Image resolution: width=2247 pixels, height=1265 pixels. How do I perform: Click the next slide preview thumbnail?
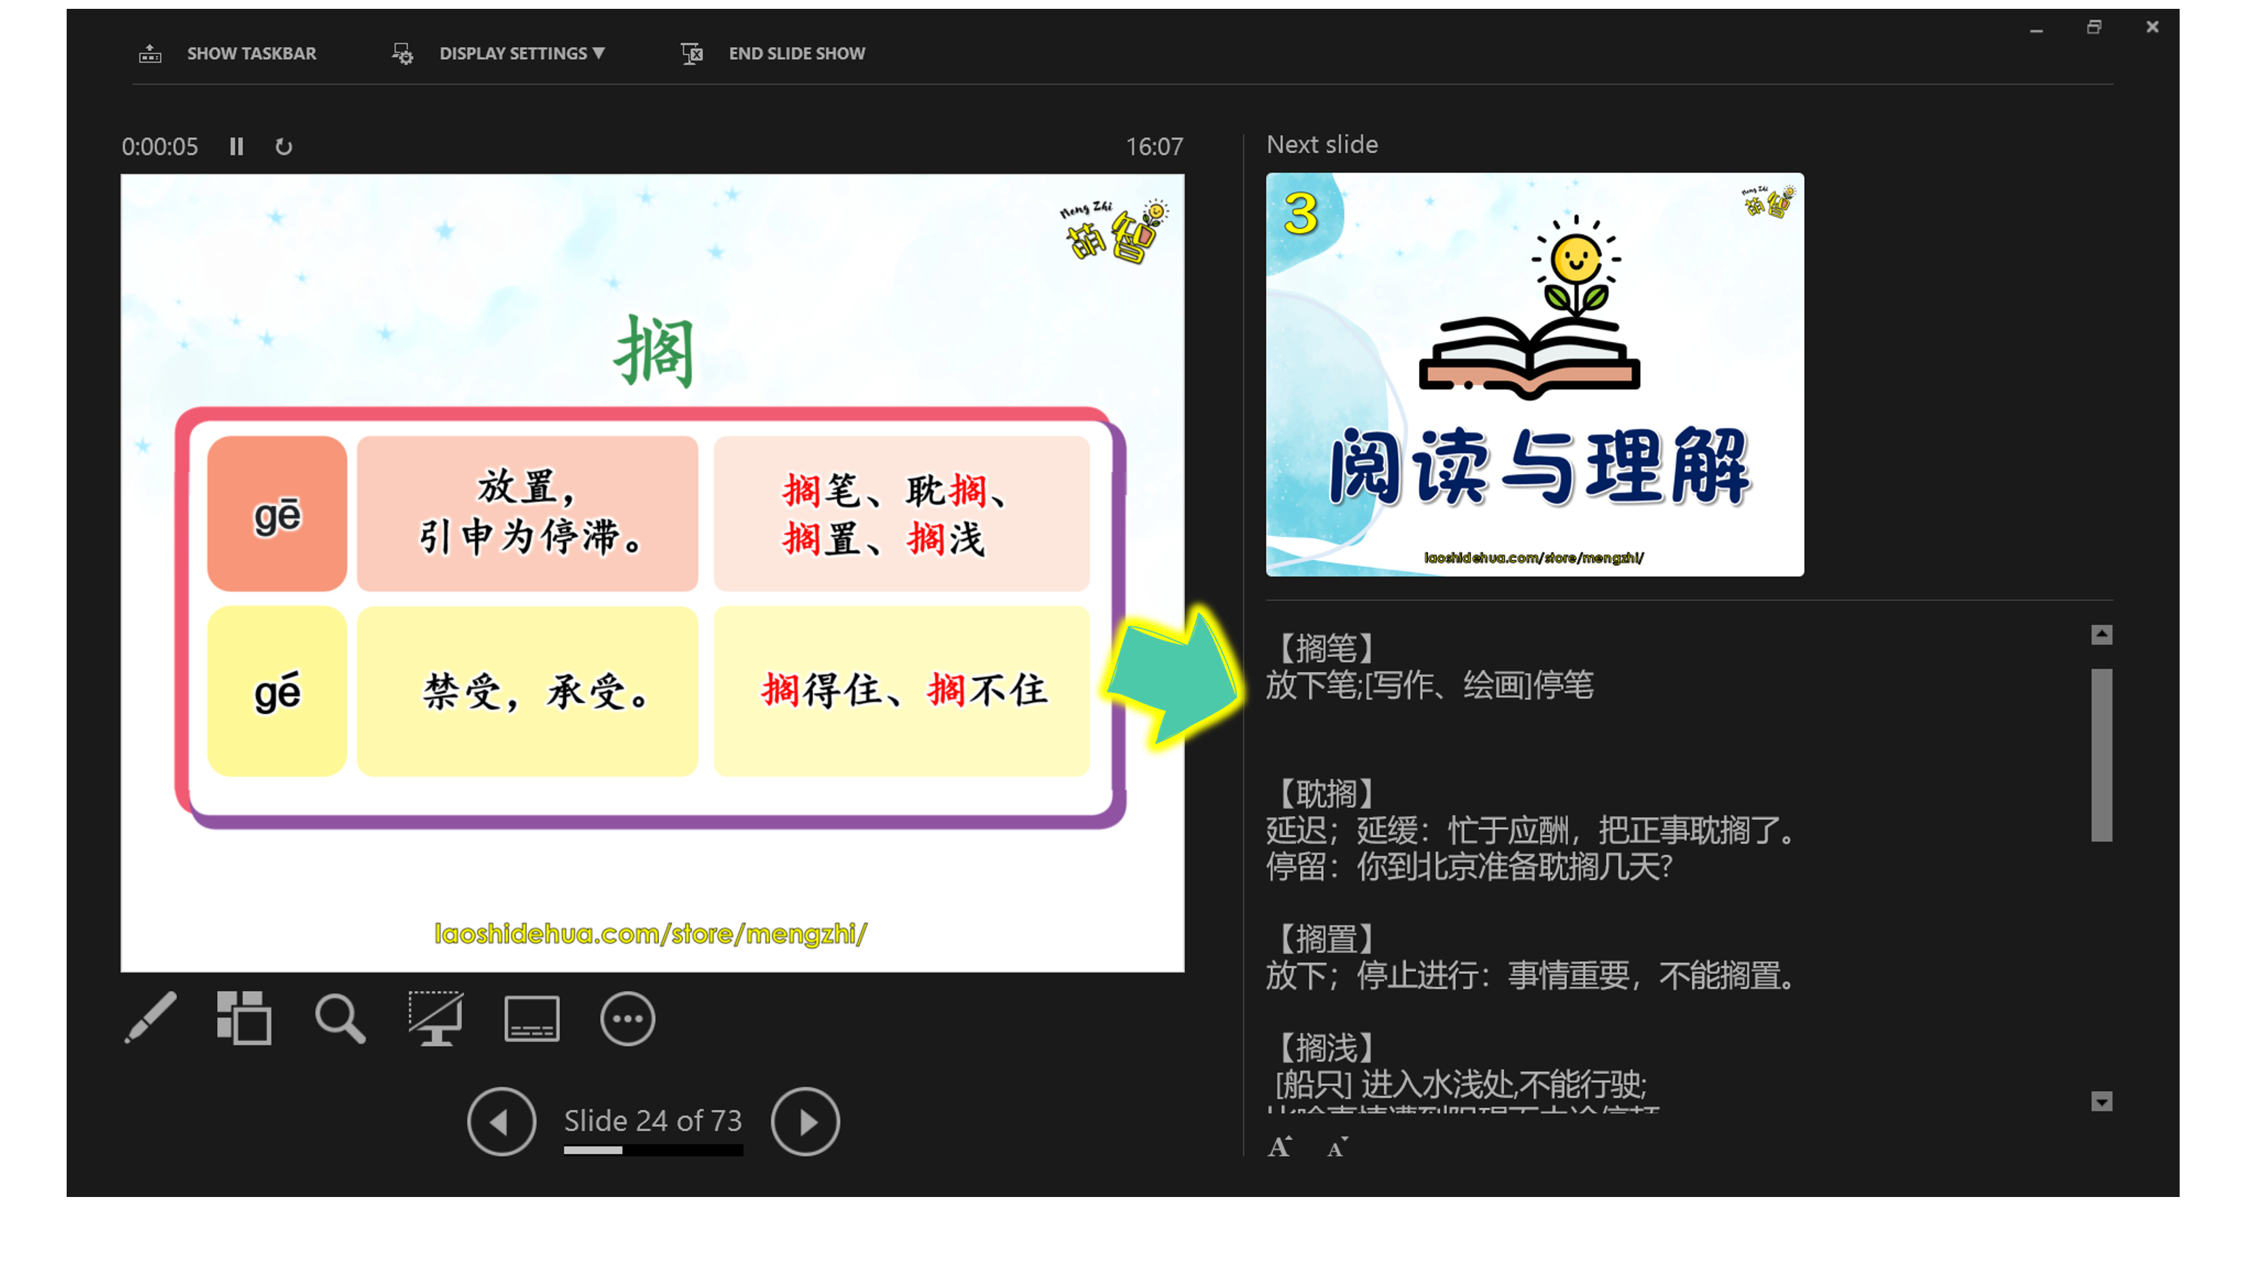[1534, 374]
